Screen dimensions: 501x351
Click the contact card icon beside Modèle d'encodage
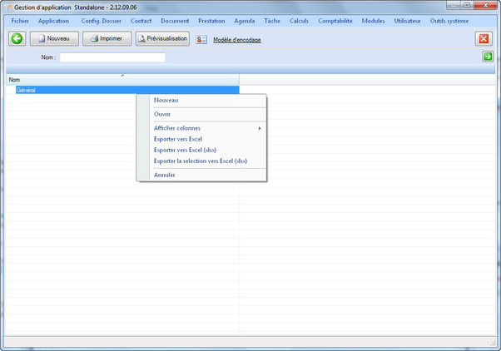201,39
